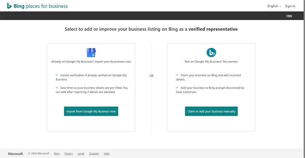305x158 pixels.
Task: Open the Support link in footer
Action: coord(94,154)
